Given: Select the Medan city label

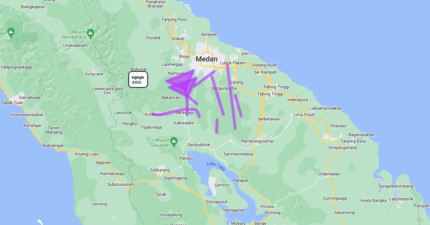Looking at the screenshot, I should tap(206, 59).
